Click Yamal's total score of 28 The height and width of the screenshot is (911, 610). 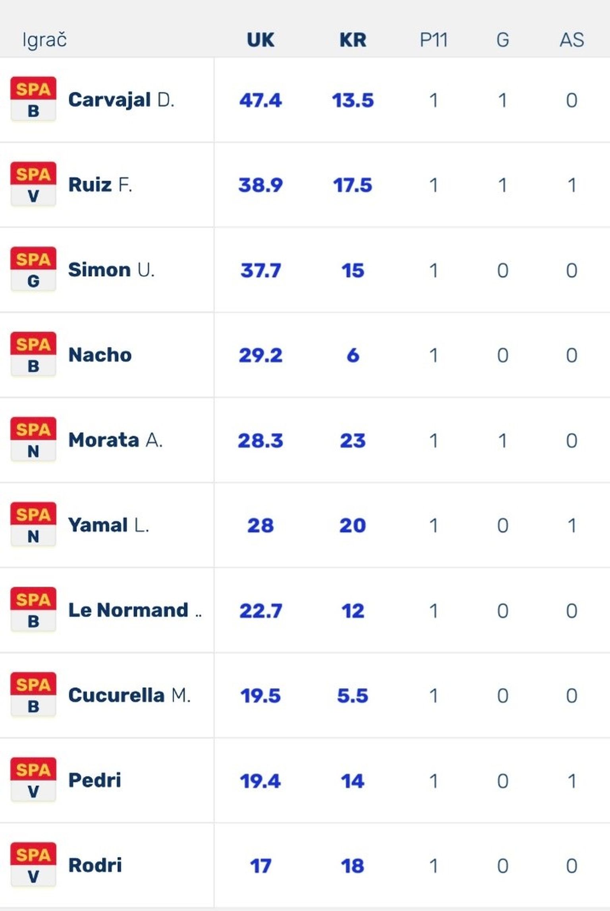click(x=261, y=525)
